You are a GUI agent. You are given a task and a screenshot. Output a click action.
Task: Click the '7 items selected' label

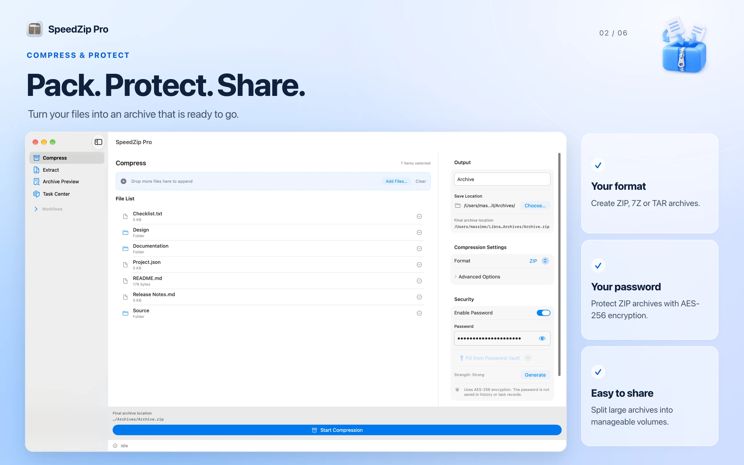[x=415, y=163]
